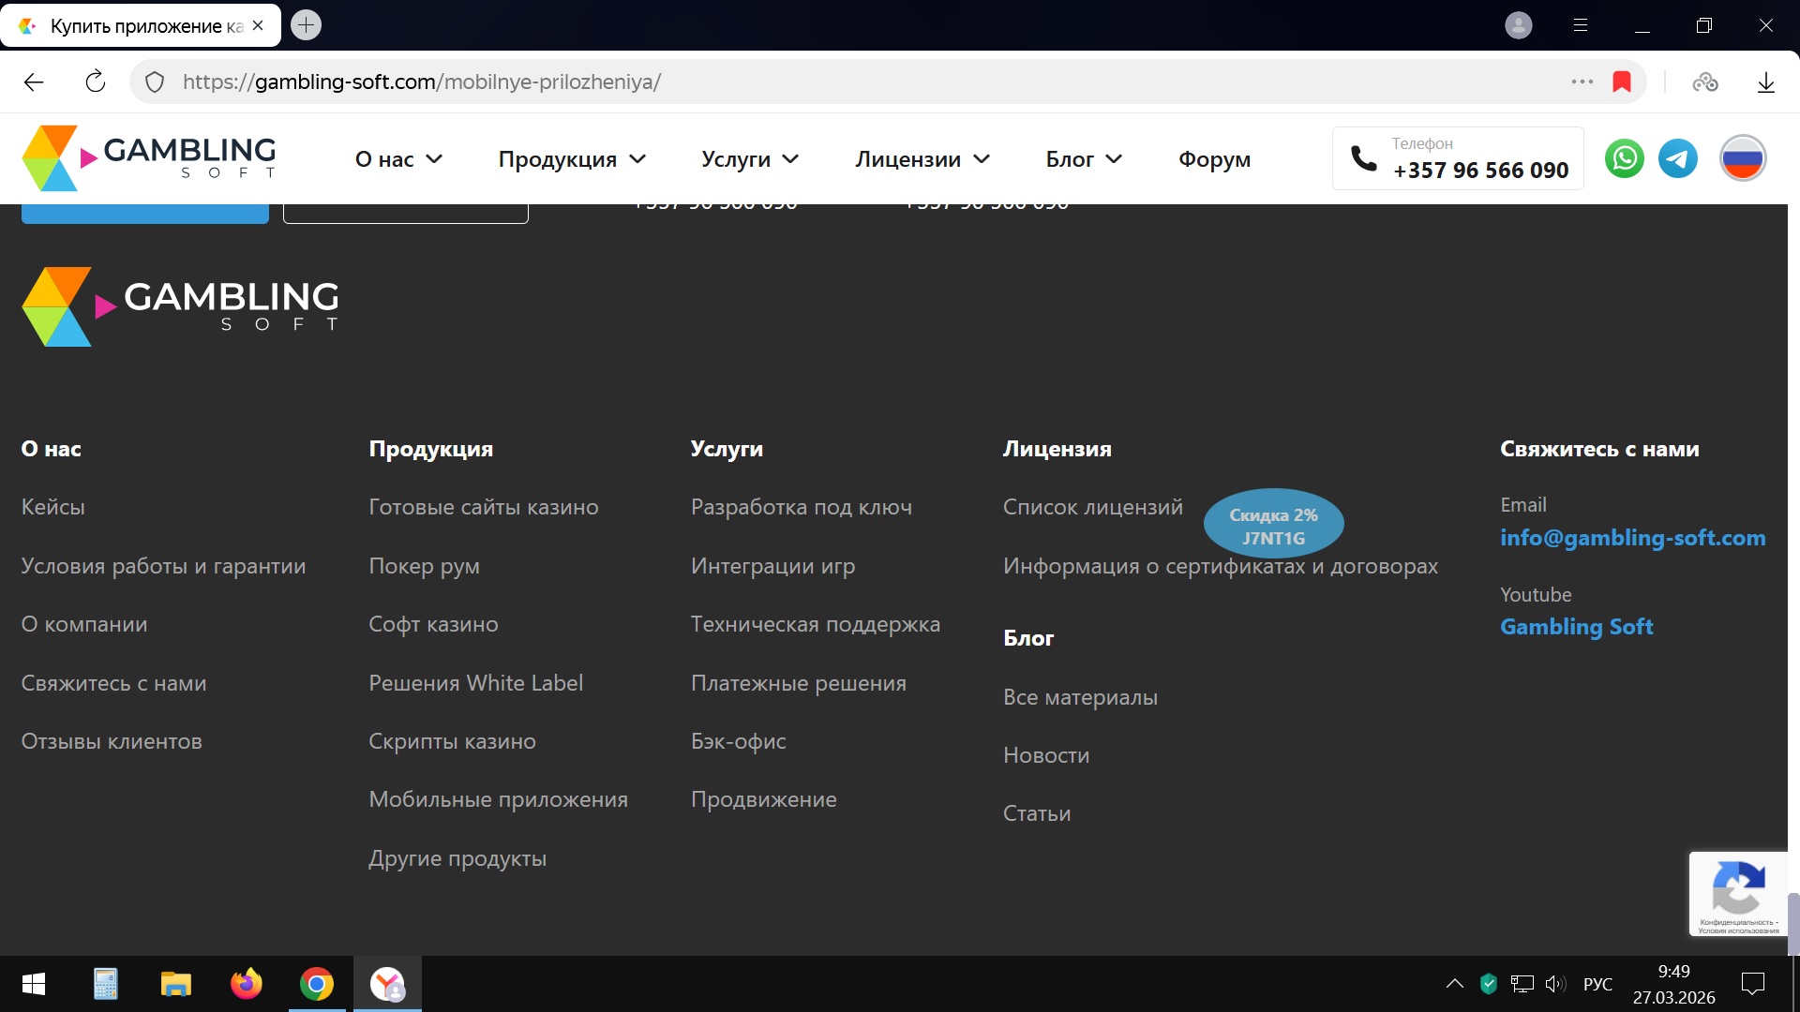Expand the Лицензии navigation dropdown

click(922, 159)
